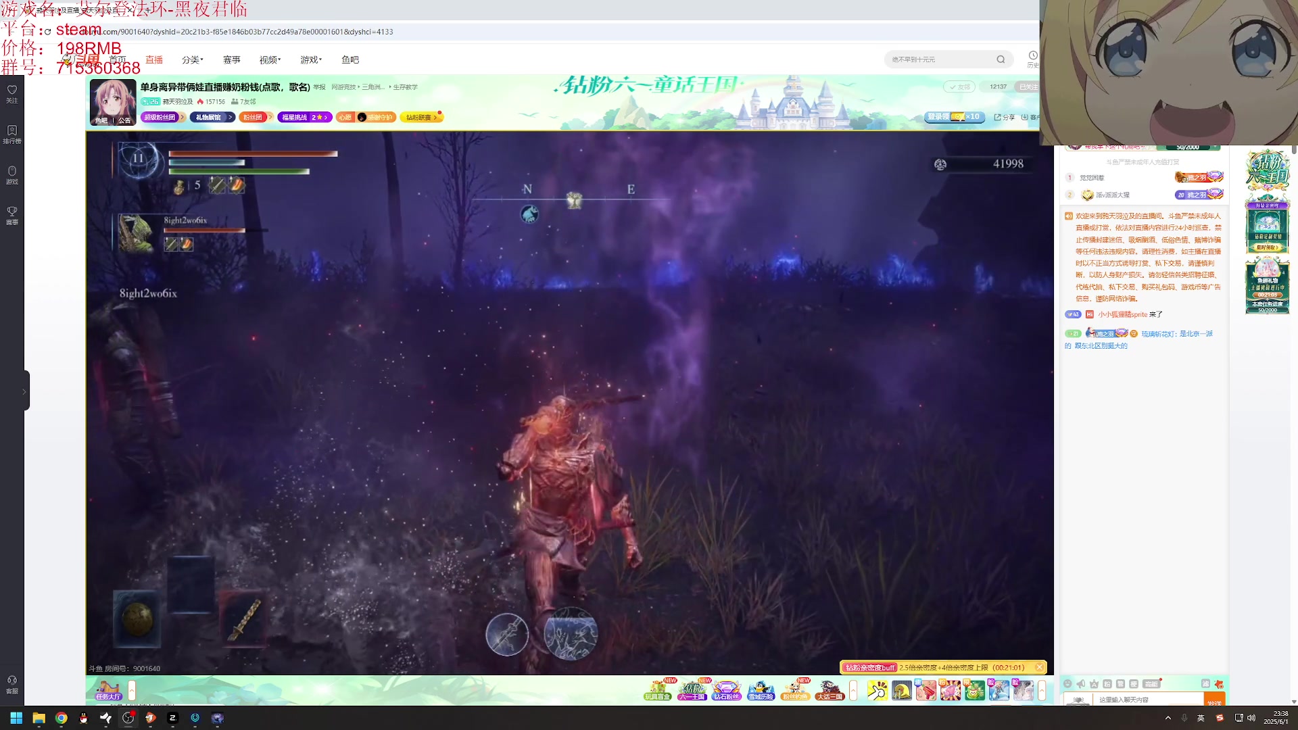Open the 网游竞技 category breadcrumb

[343, 87]
